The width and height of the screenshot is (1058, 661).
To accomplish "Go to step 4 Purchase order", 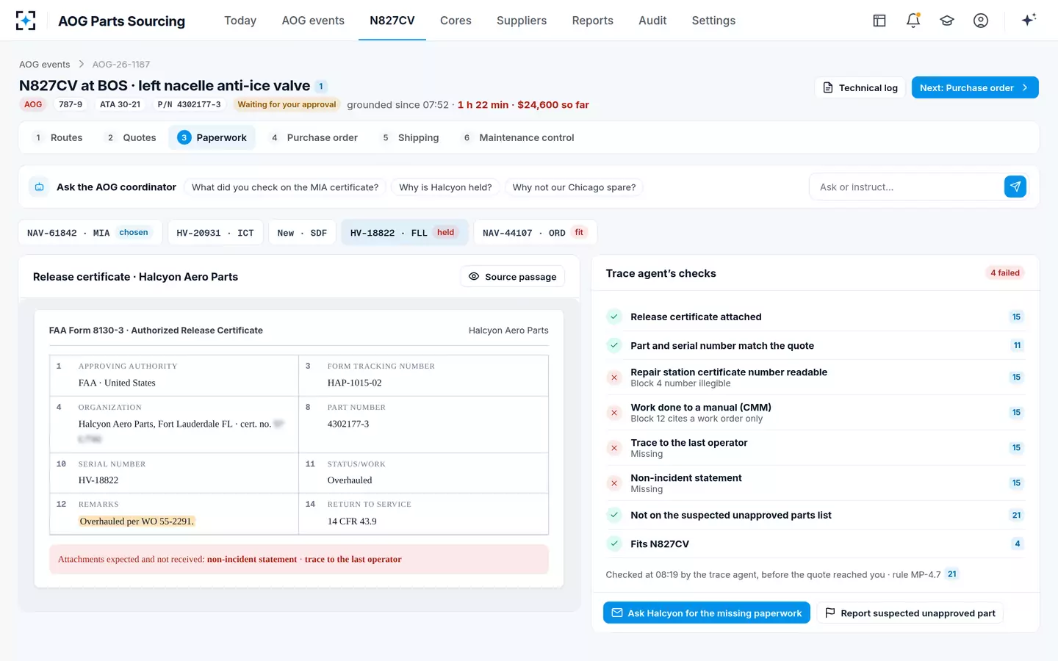I will 314,138.
